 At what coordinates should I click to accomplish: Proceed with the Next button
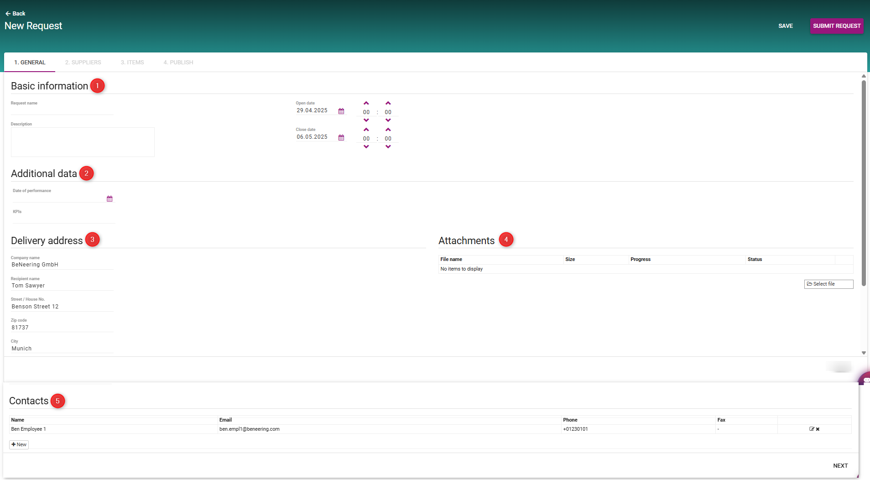coord(840,466)
